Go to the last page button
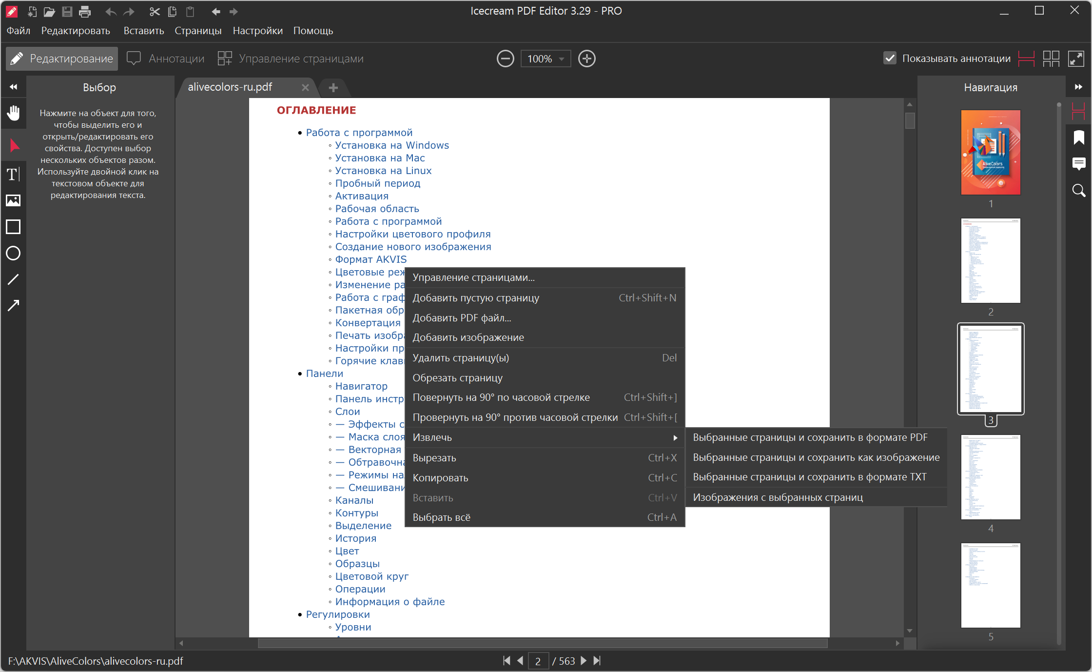The width and height of the screenshot is (1092, 672). pos(597,661)
